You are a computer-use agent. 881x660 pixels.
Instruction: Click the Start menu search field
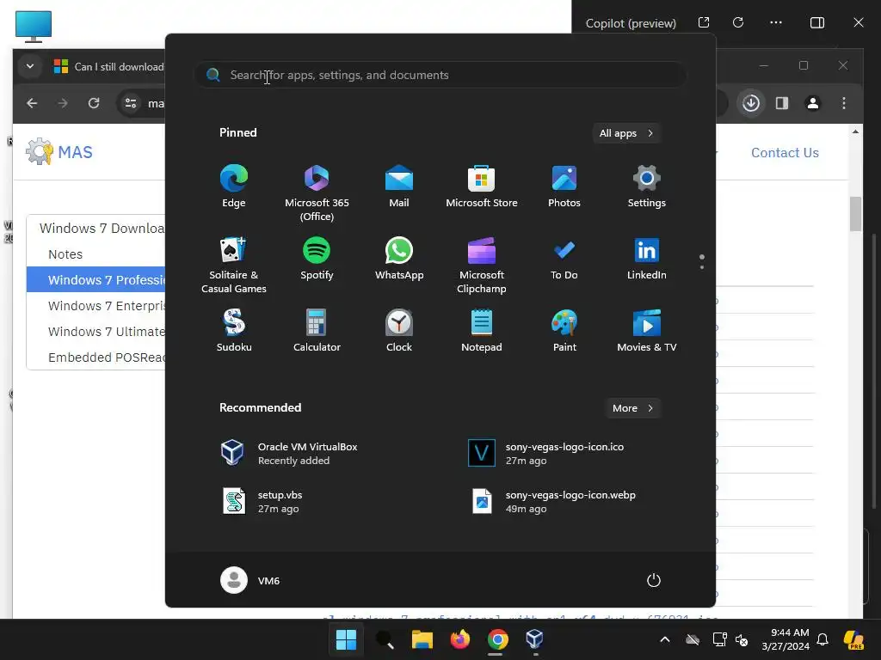(x=440, y=75)
